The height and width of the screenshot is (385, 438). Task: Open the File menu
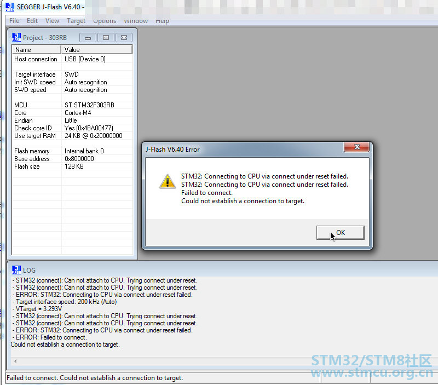point(14,21)
